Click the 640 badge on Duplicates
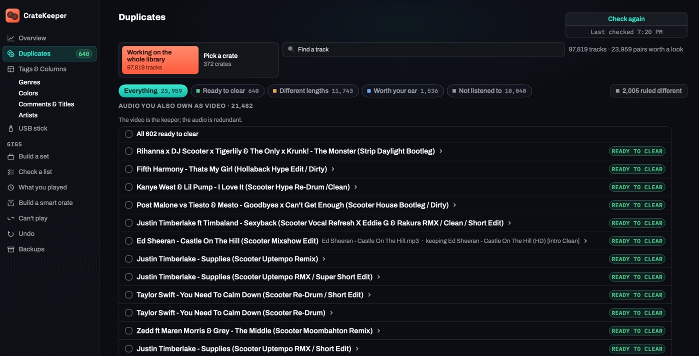Image resolution: width=699 pixels, height=356 pixels. [x=84, y=54]
